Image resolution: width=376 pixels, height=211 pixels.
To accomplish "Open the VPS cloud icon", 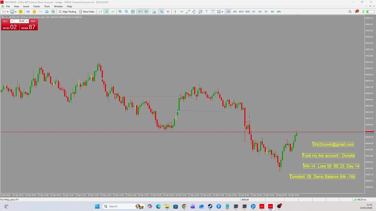I will click(x=47, y=12).
